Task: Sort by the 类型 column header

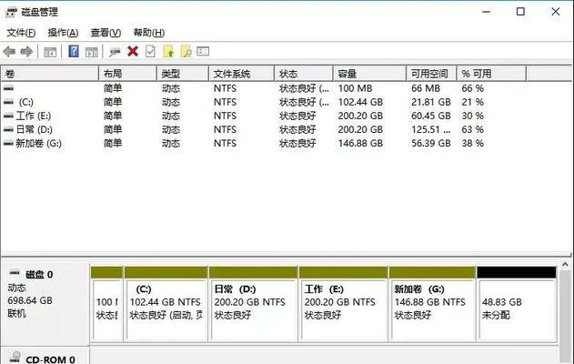Action: coord(183,74)
